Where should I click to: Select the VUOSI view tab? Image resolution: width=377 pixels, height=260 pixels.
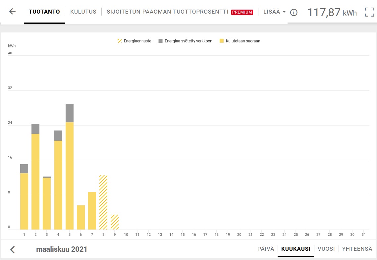[326, 249]
